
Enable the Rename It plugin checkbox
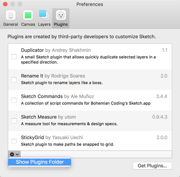coord(14,80)
